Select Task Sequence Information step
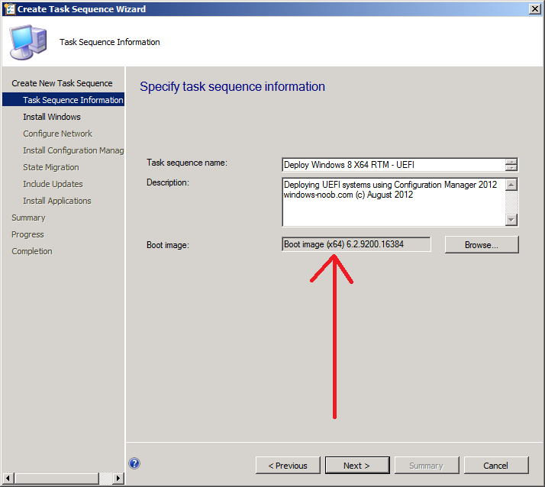This screenshot has width=545, height=487. [x=63, y=100]
